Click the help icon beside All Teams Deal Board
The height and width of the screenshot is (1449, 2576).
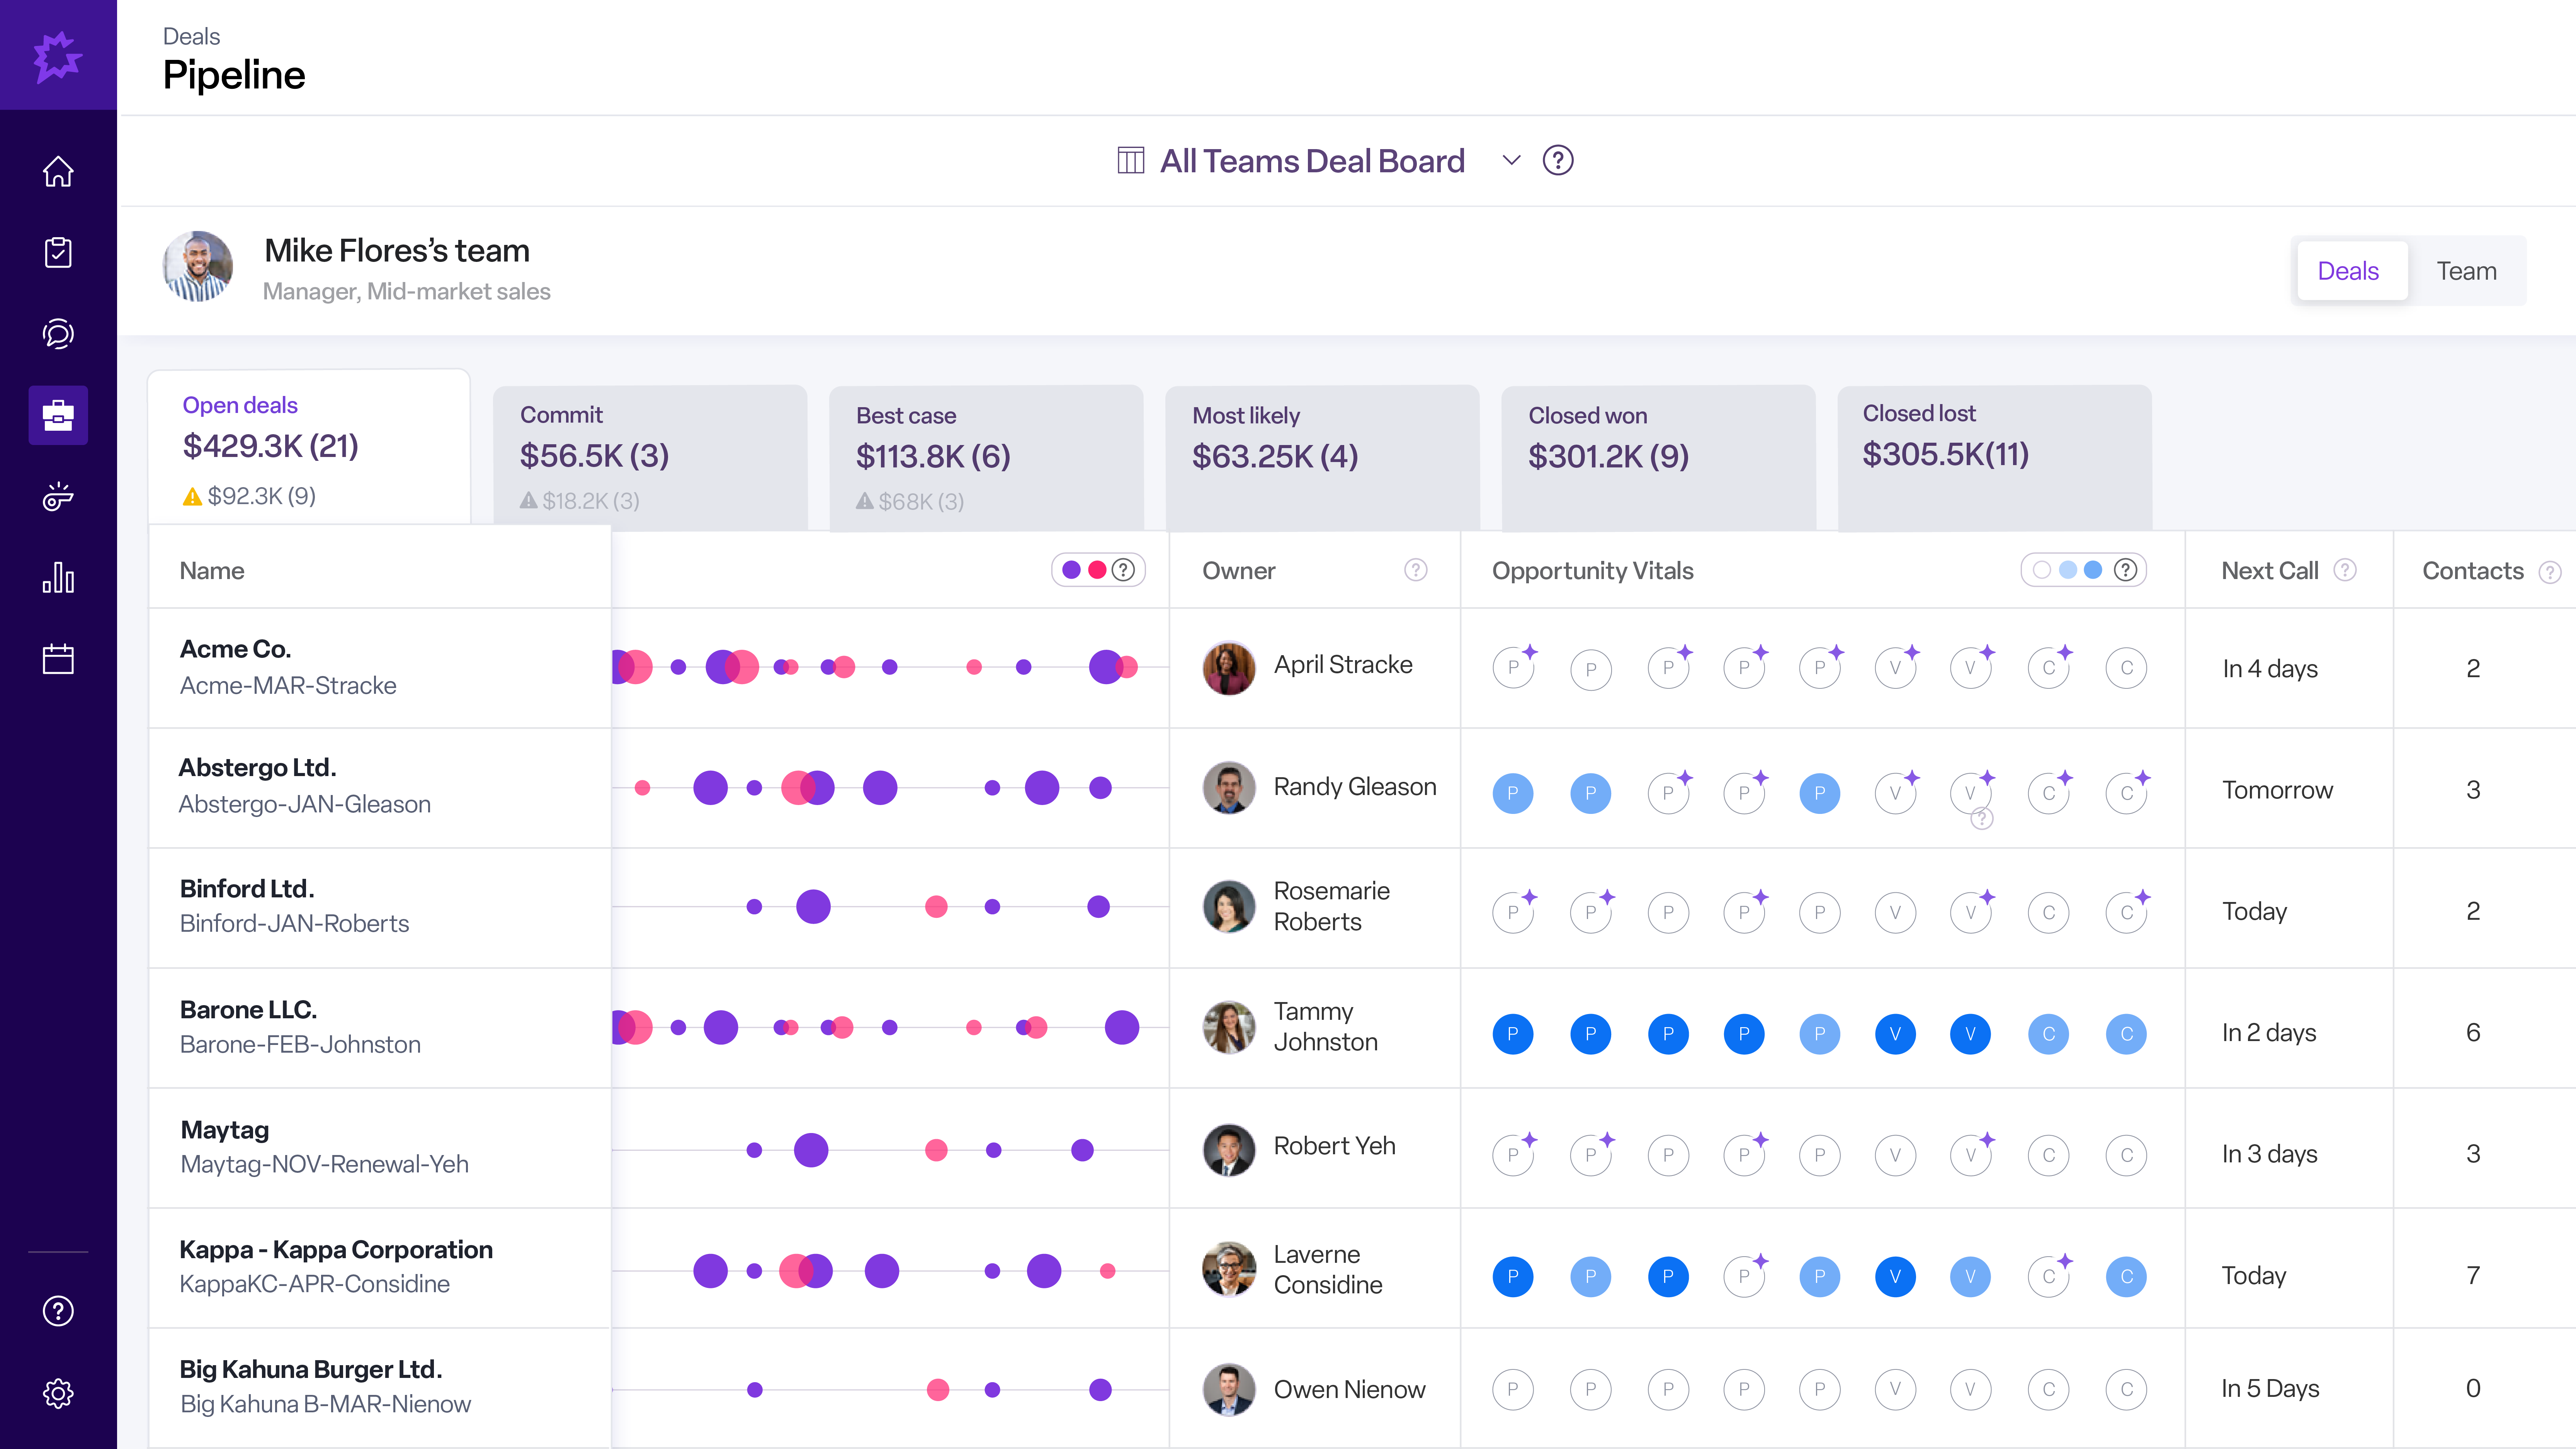[x=1558, y=160]
